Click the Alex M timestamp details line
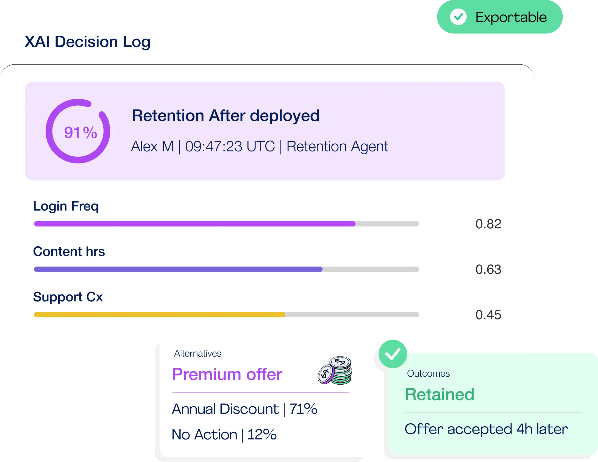 (259, 146)
